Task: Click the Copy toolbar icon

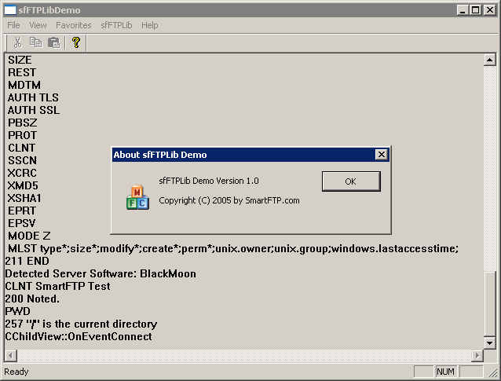Action: [35, 43]
